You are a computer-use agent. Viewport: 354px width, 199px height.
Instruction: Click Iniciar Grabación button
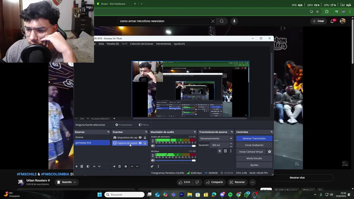[x=254, y=145]
